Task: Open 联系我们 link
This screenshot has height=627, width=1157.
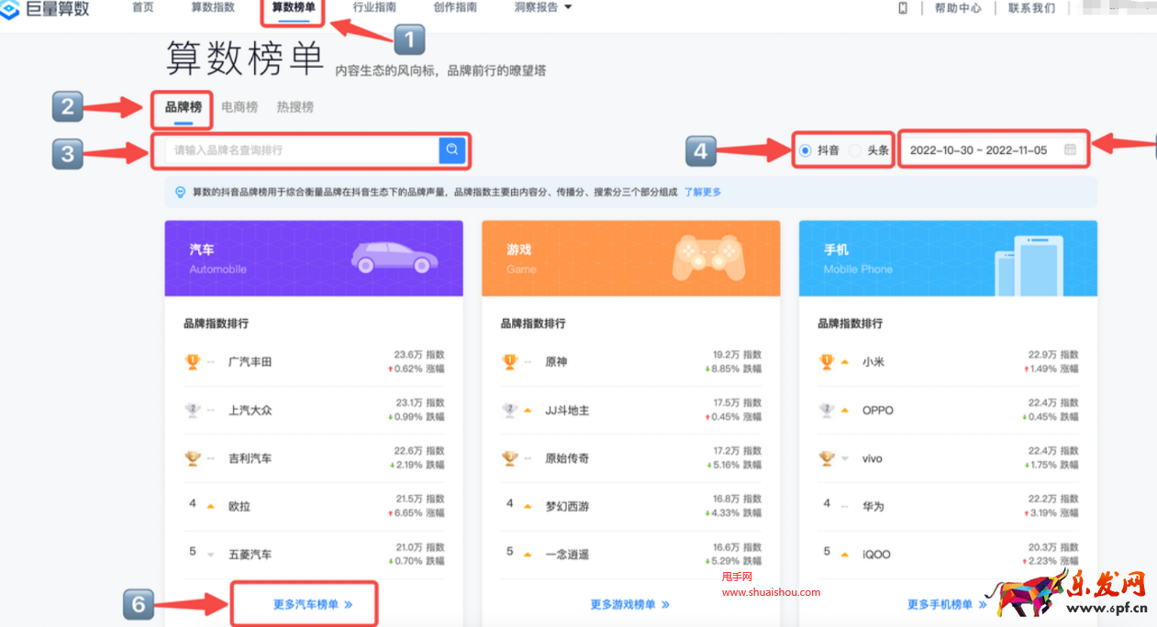Action: pyautogui.click(x=1031, y=7)
